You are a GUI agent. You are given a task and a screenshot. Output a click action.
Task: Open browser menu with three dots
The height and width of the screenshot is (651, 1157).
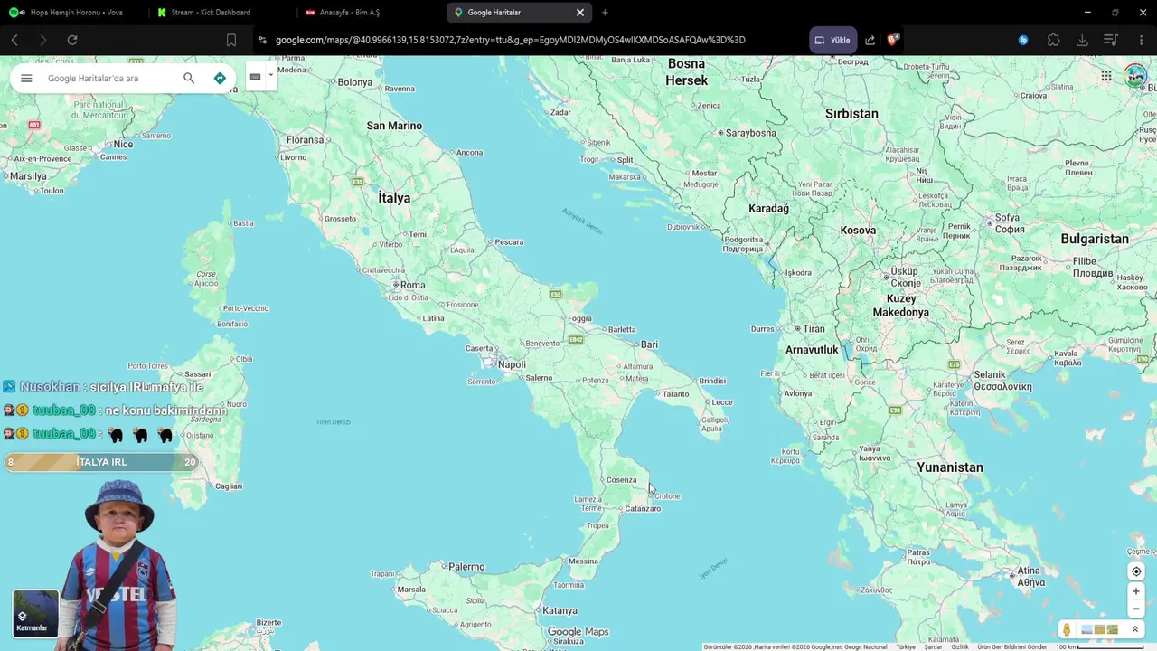pos(1141,40)
